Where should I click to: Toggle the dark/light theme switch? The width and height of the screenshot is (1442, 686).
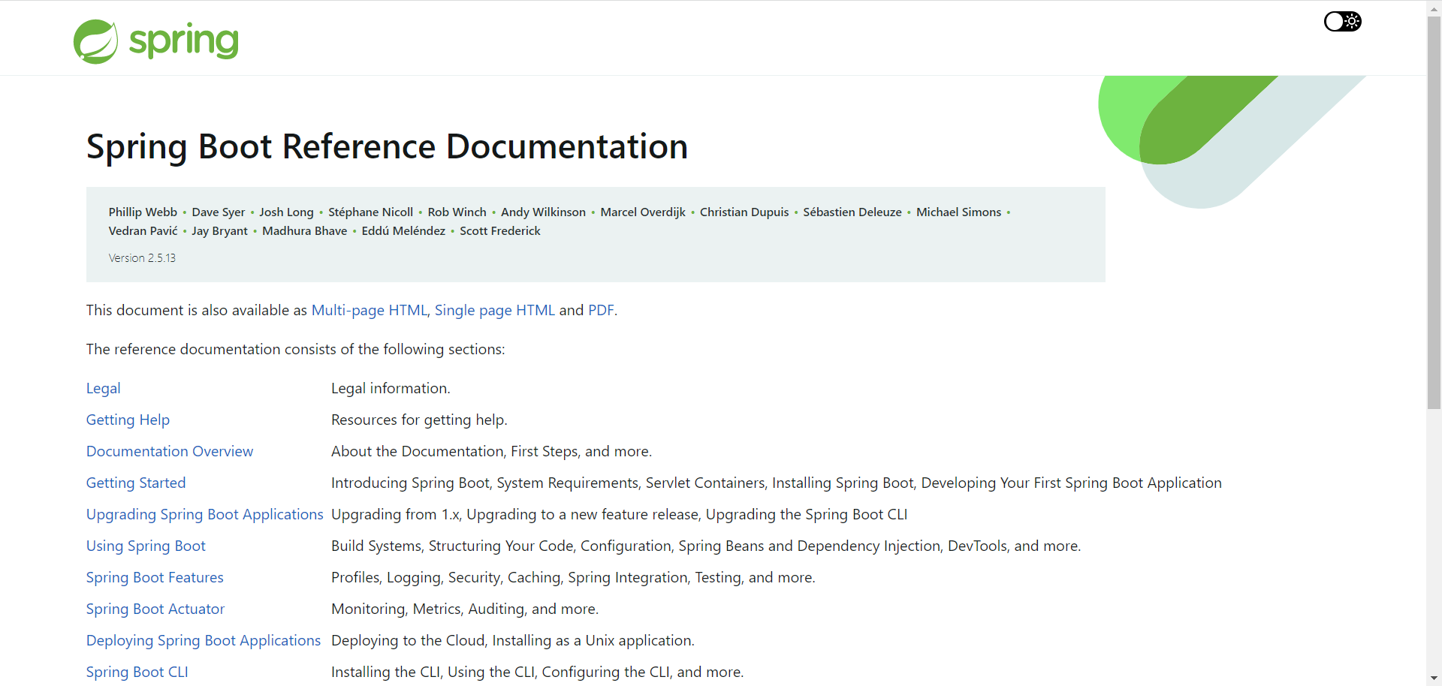coord(1342,21)
